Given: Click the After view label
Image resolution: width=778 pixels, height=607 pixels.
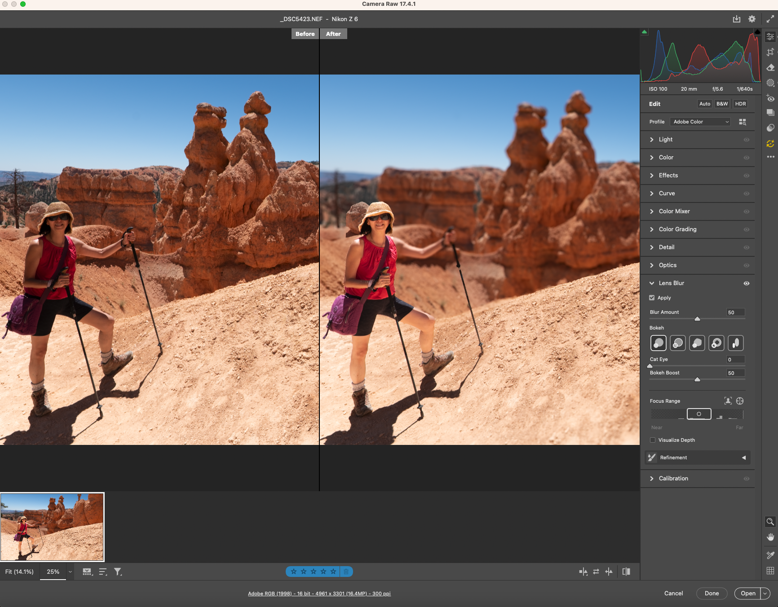Looking at the screenshot, I should pyautogui.click(x=333, y=34).
